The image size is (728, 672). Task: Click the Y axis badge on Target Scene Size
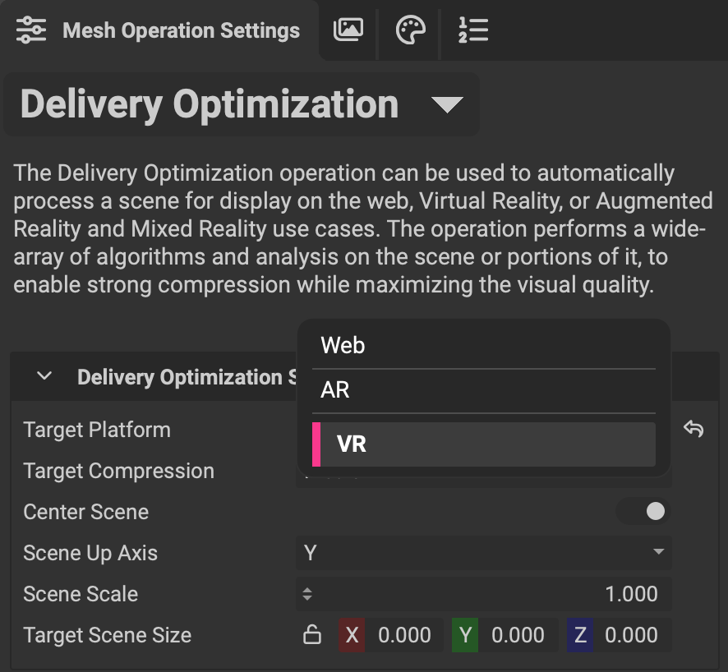click(464, 634)
